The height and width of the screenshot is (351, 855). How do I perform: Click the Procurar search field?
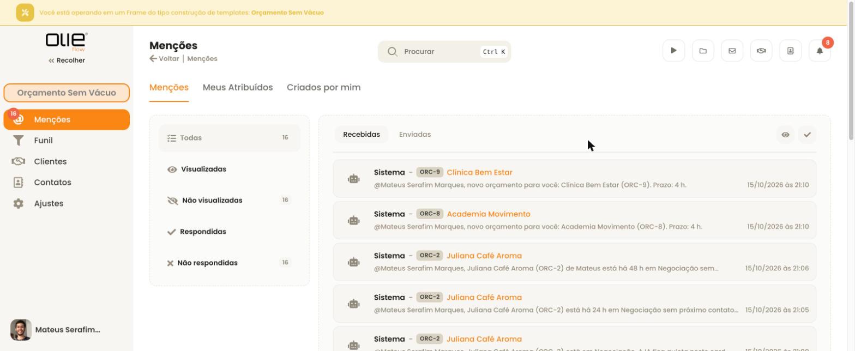click(x=444, y=52)
